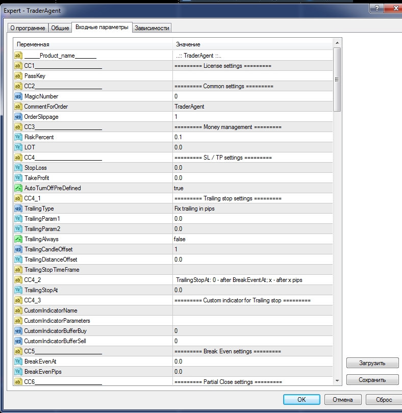Screen dimensions: 402x413
Task: Click the string icon beside CustomIndicatorName
Action: point(18,311)
